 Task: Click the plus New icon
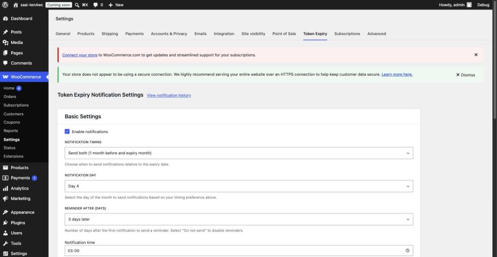click(111, 5)
